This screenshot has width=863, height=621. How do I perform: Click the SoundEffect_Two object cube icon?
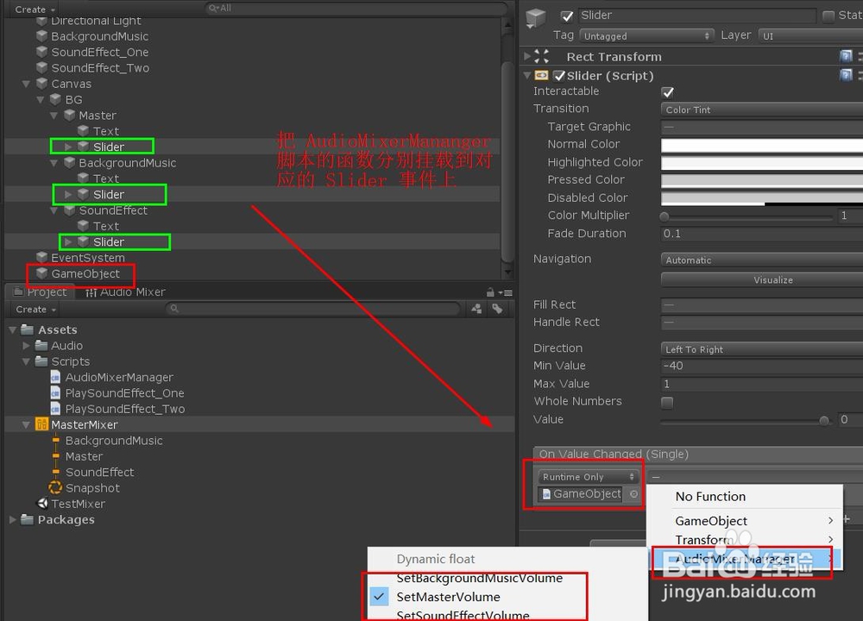point(41,67)
